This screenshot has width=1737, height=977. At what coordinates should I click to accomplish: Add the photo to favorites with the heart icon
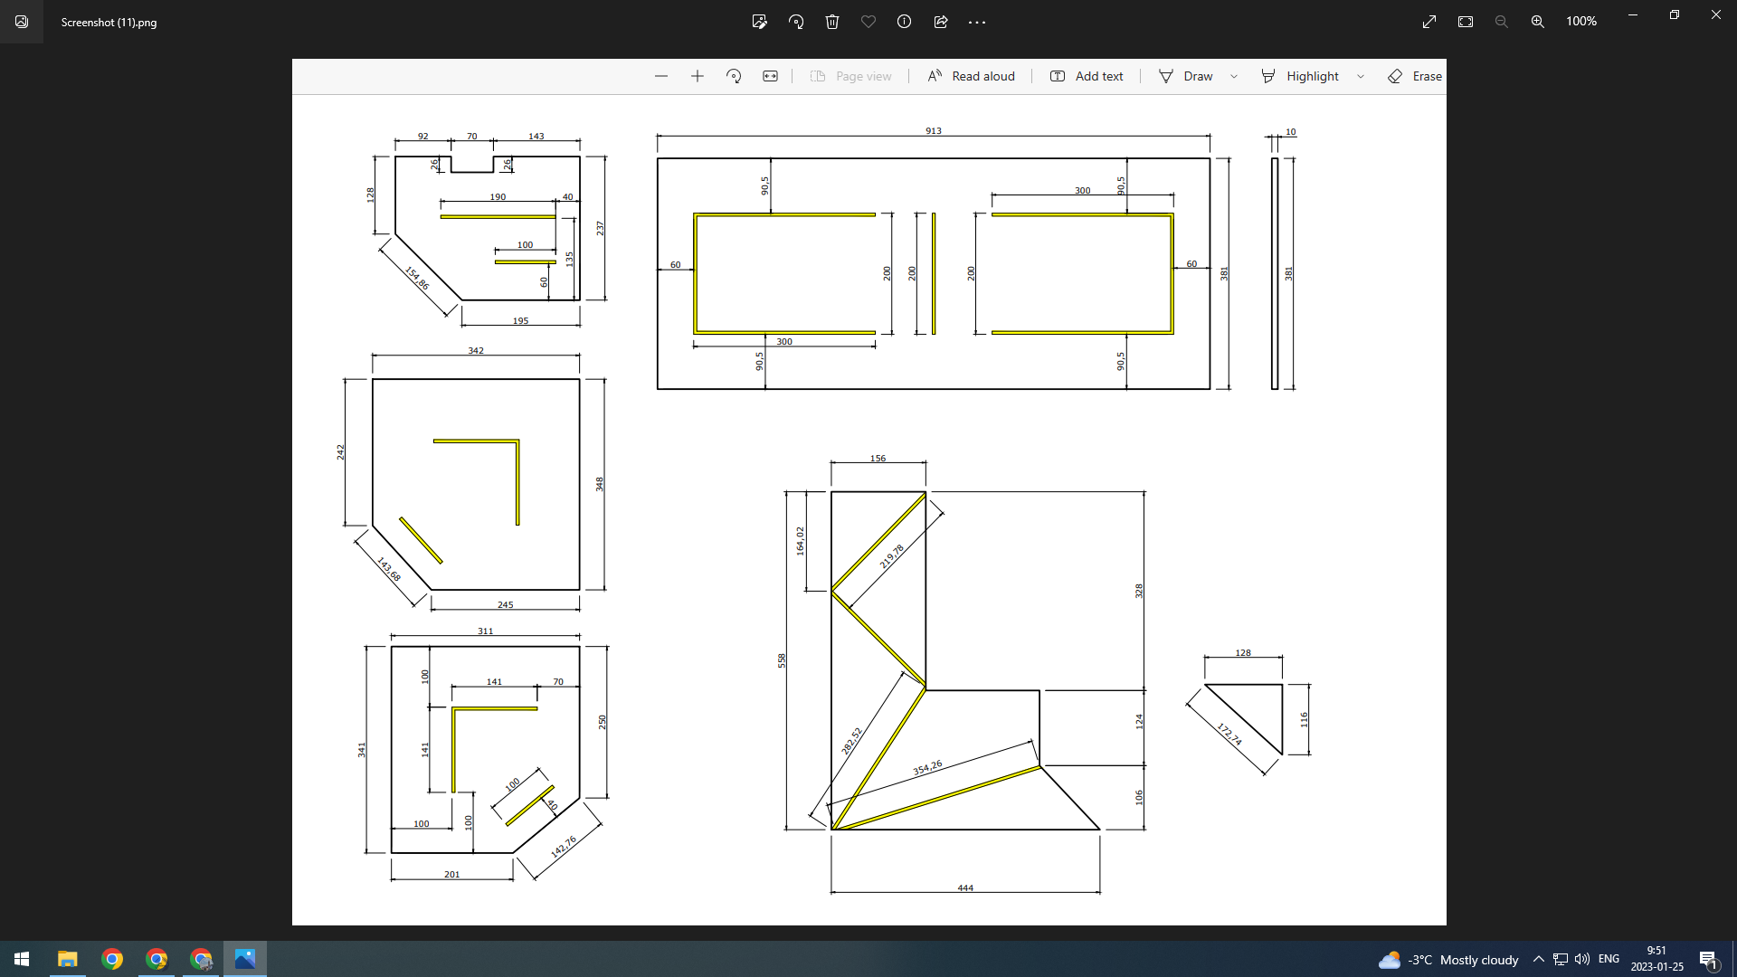pyautogui.click(x=868, y=22)
